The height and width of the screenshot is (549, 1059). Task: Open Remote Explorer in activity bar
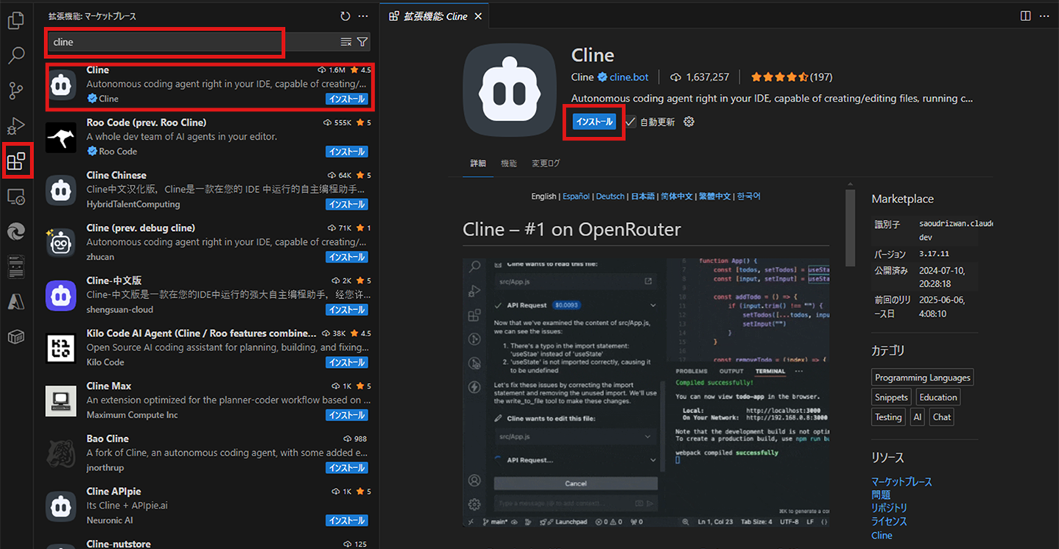click(15, 196)
